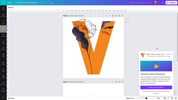Open the Archivo menu

click(x=10, y=3)
